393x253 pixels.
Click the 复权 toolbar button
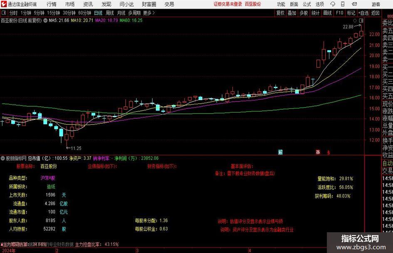coord(280,13)
